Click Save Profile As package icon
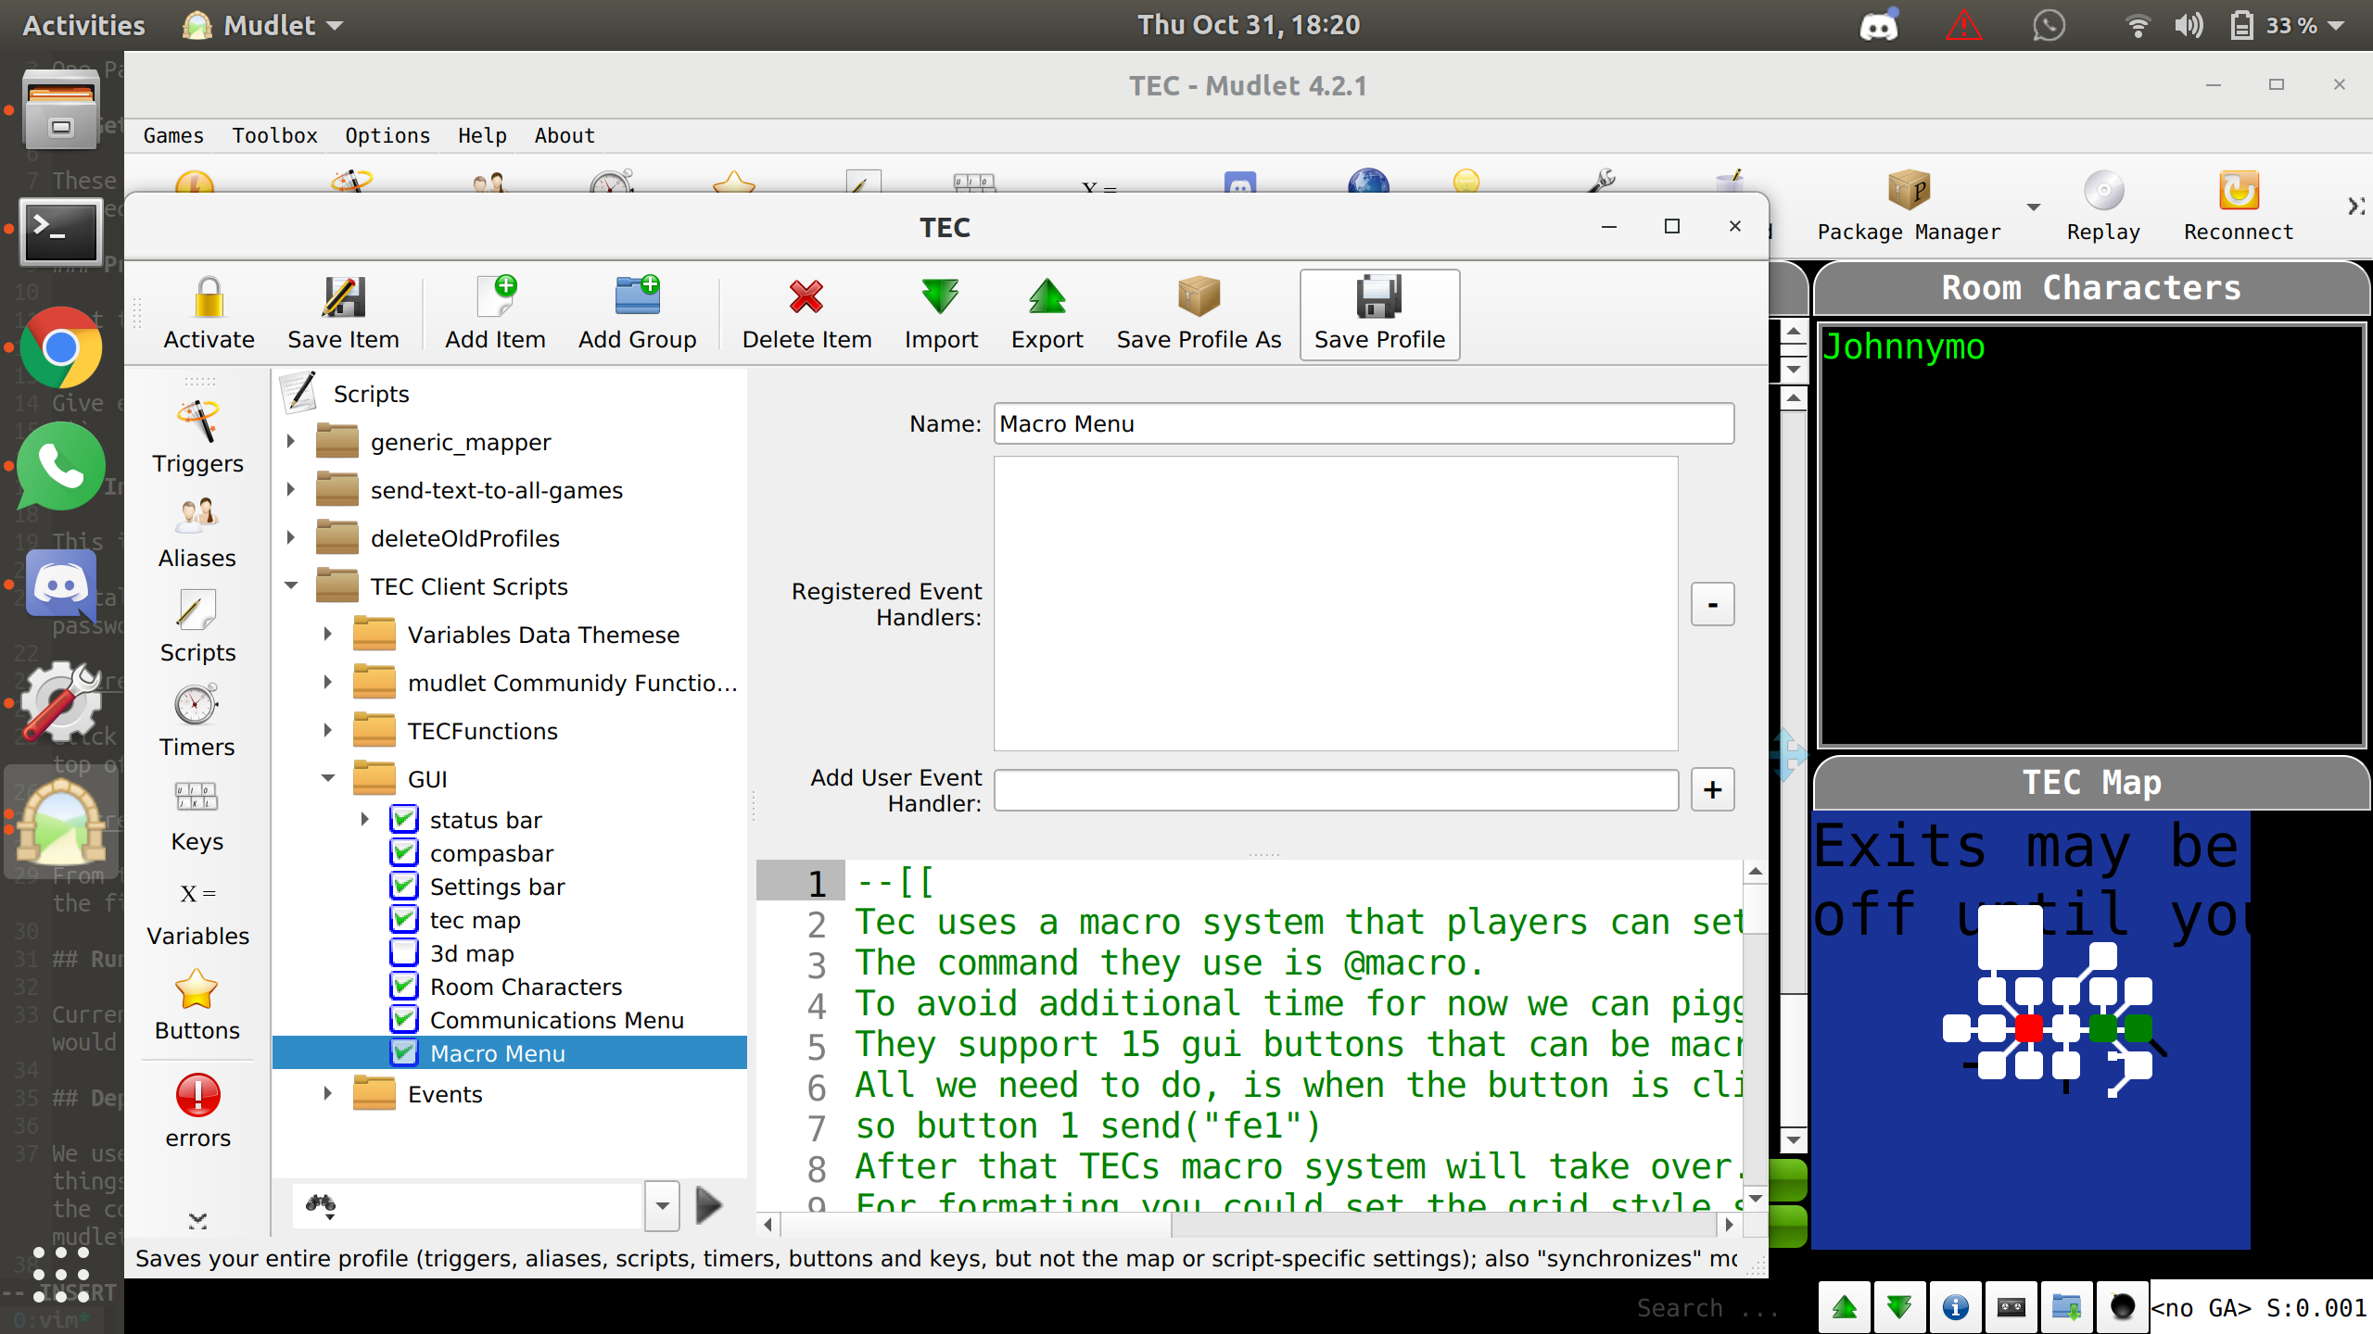This screenshot has height=1334, width=2373. [x=1199, y=297]
